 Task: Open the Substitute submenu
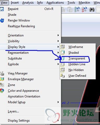click(x=30, y=58)
